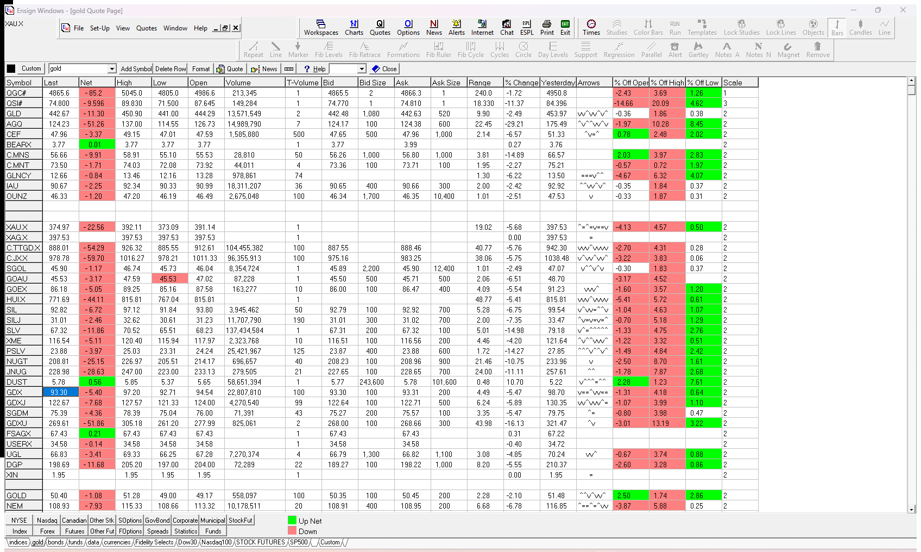Toggle the Bars chart style
The height and width of the screenshot is (552, 921).
tap(837, 28)
